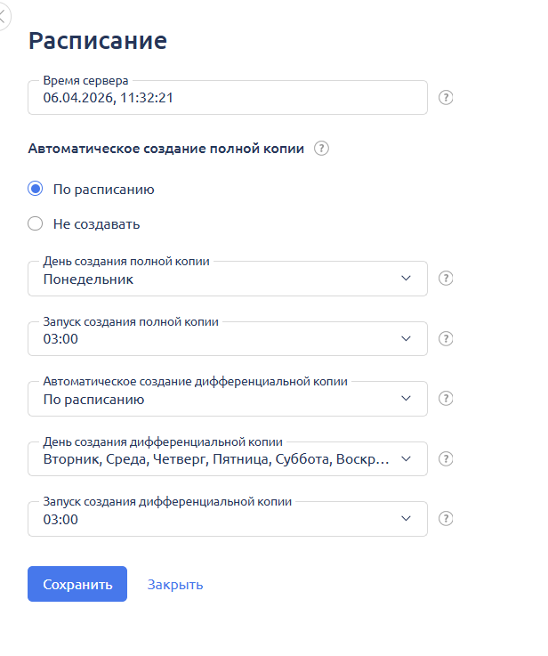Expand the differential copy days dropdown

(228, 459)
